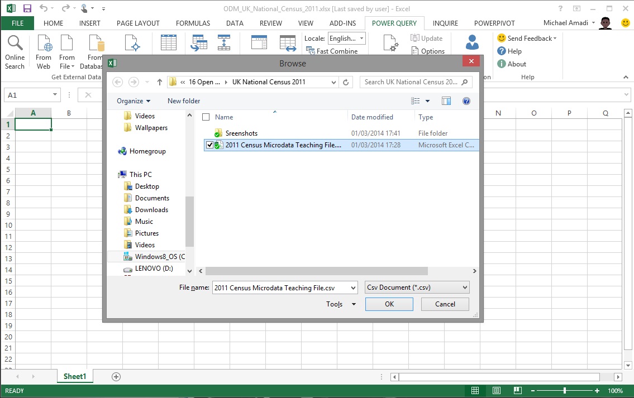Image resolution: width=634 pixels, height=398 pixels.
Task: Switch to the HOME ribbon tab
Action: tap(54, 23)
